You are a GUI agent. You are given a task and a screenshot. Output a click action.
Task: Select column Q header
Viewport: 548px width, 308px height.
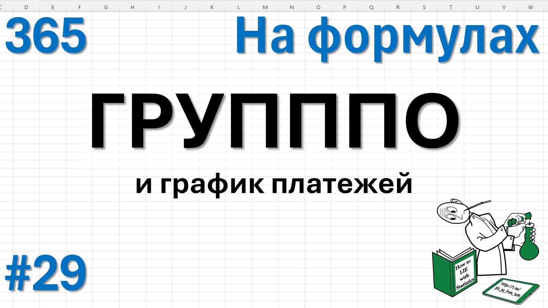371,5
